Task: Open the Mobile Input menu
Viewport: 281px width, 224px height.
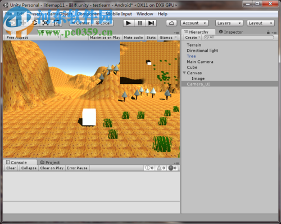Action: coord(119,14)
